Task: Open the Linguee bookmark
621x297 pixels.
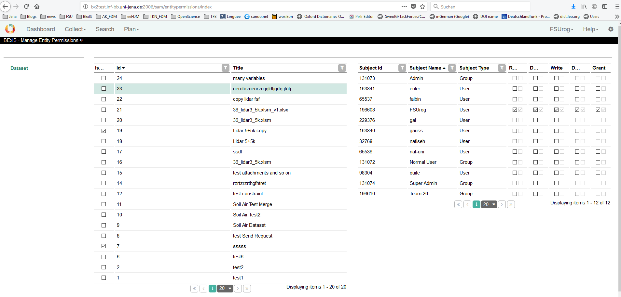Action: tap(230, 17)
